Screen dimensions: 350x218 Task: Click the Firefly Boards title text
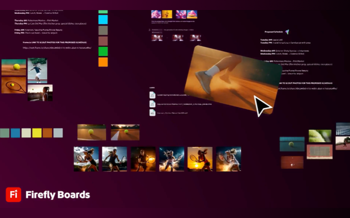click(x=58, y=195)
